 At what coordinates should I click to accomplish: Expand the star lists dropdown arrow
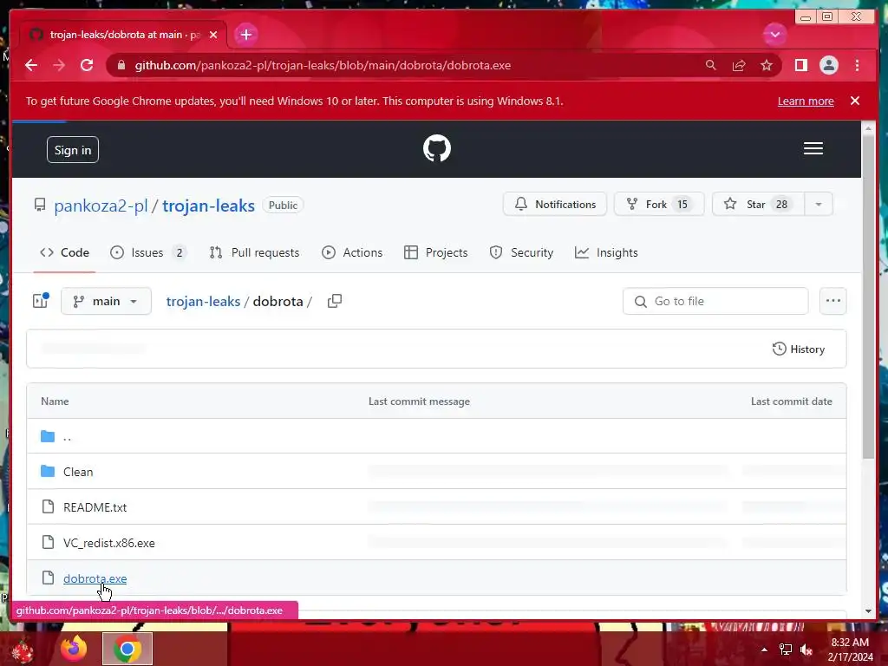click(819, 204)
